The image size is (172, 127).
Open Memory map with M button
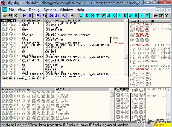tap(93, 16)
